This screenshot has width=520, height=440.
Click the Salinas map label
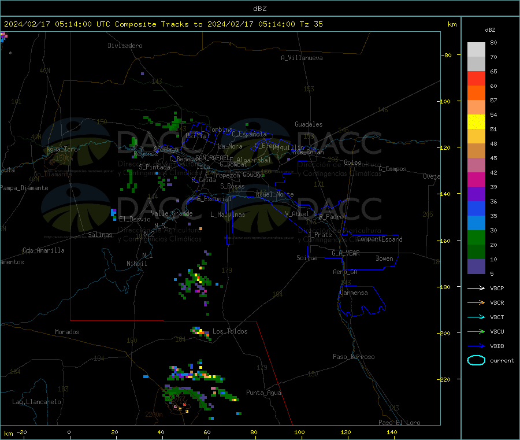(100, 235)
